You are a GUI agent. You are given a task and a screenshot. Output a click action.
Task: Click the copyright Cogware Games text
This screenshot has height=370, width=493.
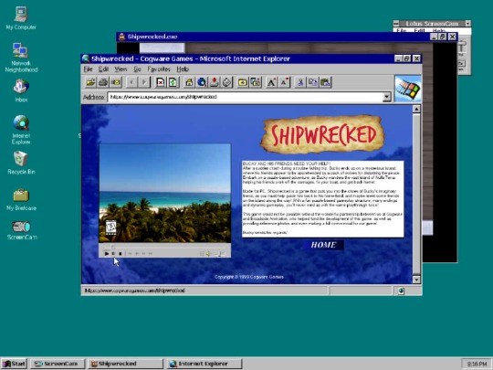(249, 277)
